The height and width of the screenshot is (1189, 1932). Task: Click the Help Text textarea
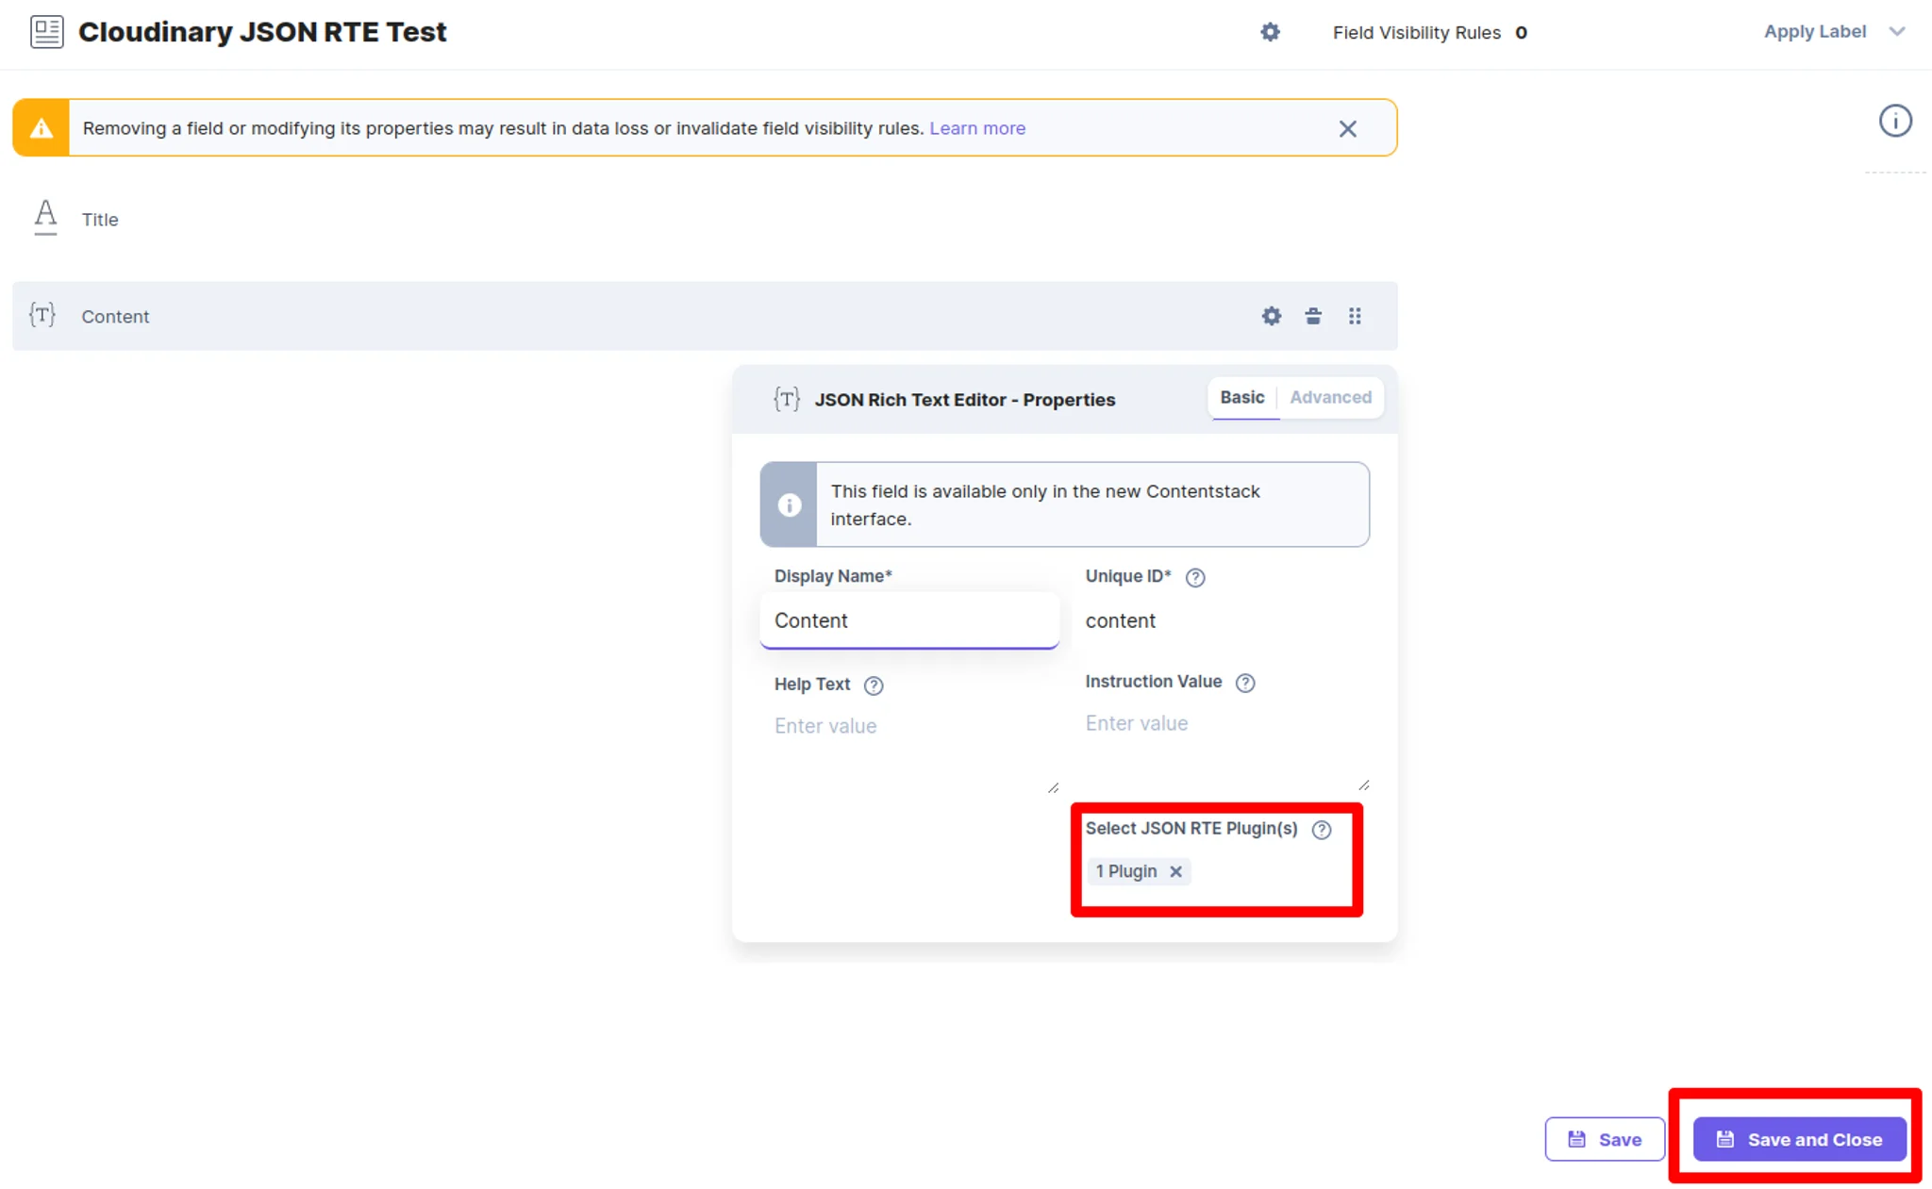[909, 750]
